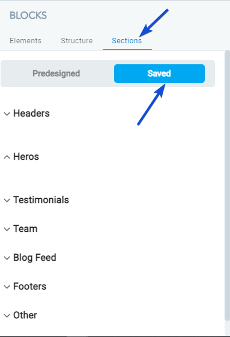Toggle to Saved sections
This screenshot has height=337, width=230.
coord(159,73)
